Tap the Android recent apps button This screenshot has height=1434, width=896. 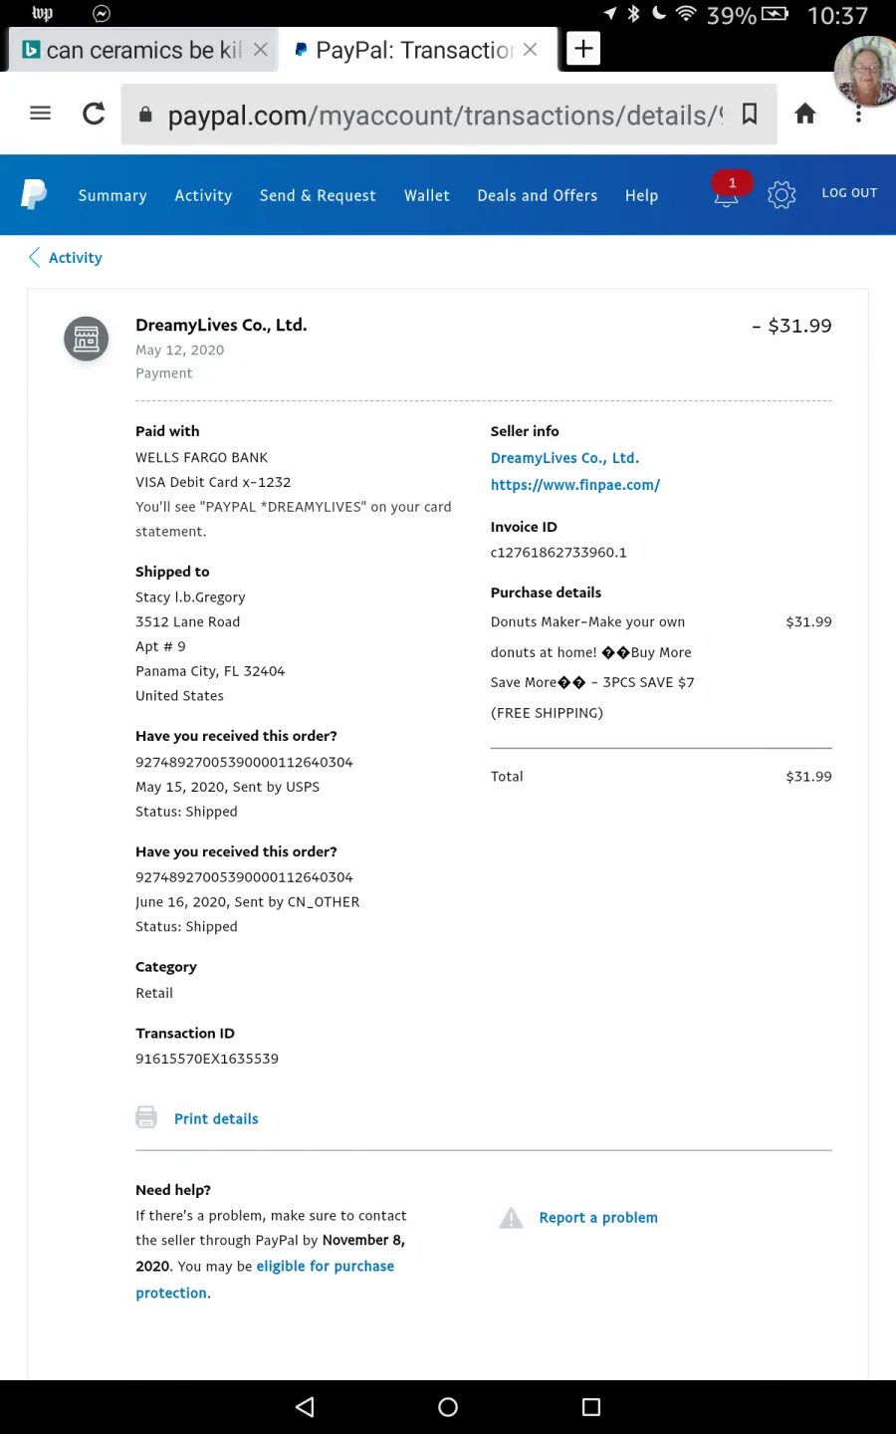point(591,1407)
